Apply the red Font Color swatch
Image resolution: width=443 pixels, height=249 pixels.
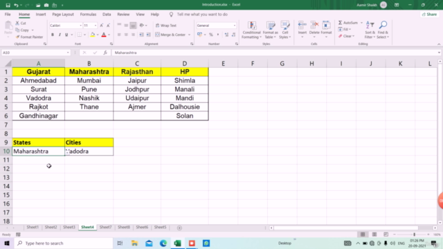tap(104, 35)
